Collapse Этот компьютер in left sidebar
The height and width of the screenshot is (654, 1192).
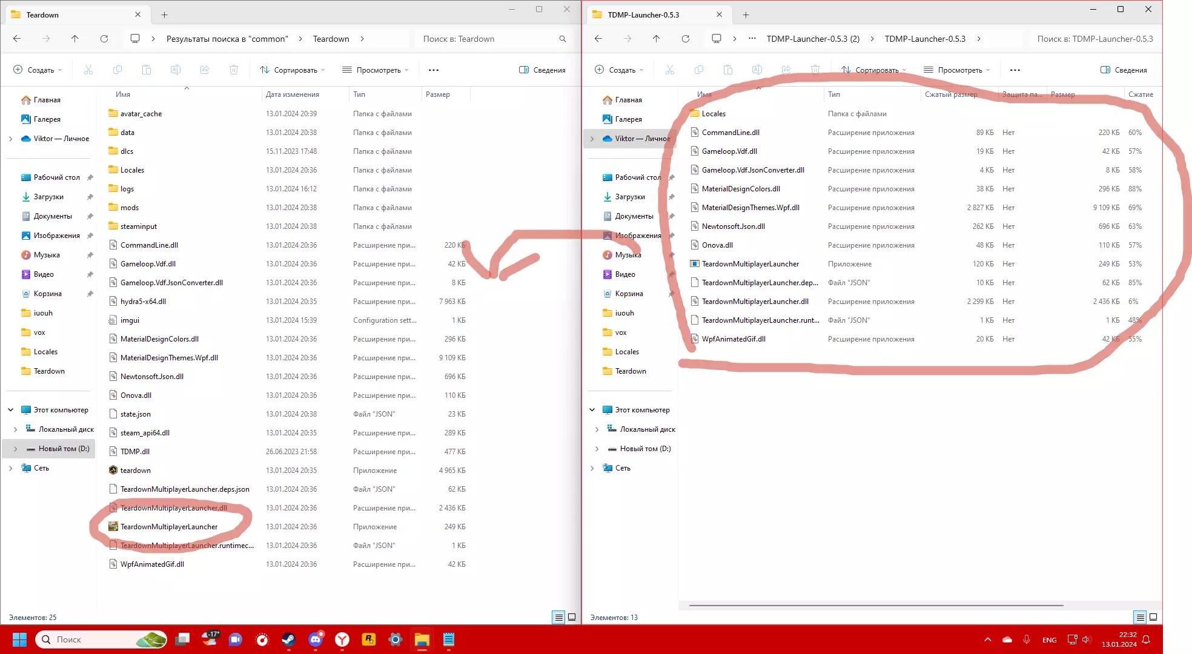[10, 410]
